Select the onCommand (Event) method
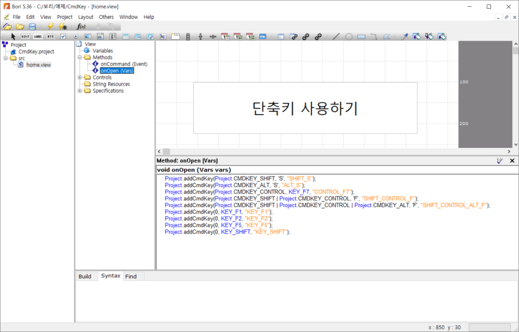 pos(124,64)
